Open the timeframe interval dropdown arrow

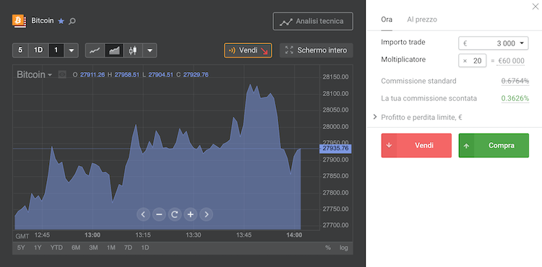(x=72, y=51)
